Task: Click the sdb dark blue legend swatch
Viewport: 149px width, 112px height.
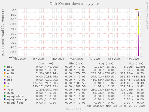Action: (x=5, y=80)
